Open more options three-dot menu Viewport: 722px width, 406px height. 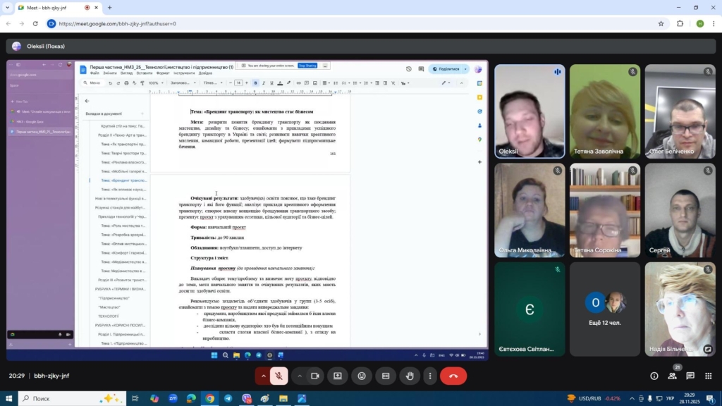[429, 376]
